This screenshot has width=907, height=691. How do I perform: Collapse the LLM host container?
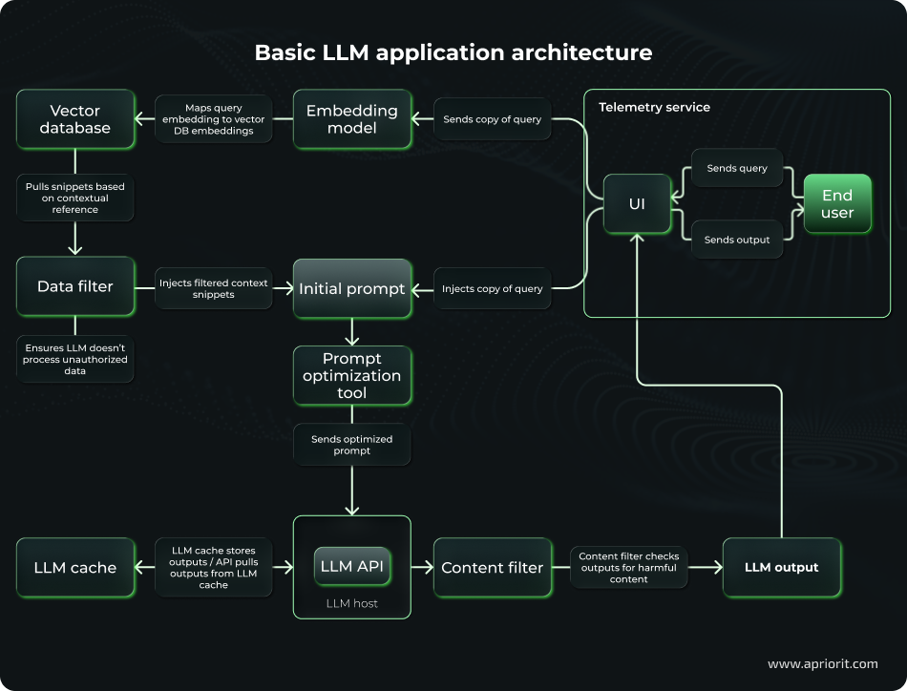click(352, 603)
